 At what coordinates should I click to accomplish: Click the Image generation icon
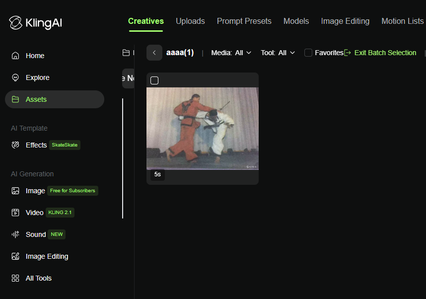(15, 191)
